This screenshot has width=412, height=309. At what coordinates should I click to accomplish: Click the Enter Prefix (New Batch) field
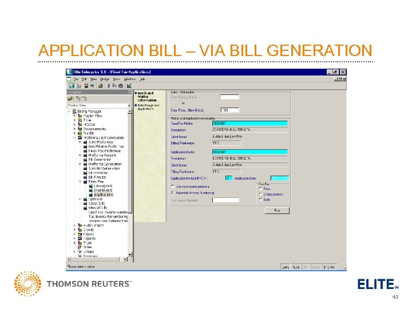point(229,110)
